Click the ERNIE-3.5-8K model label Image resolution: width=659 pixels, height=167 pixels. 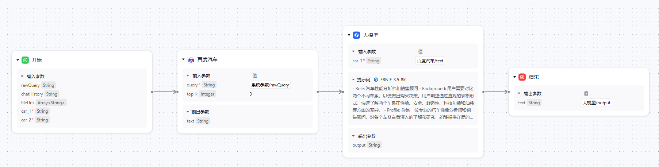click(393, 80)
